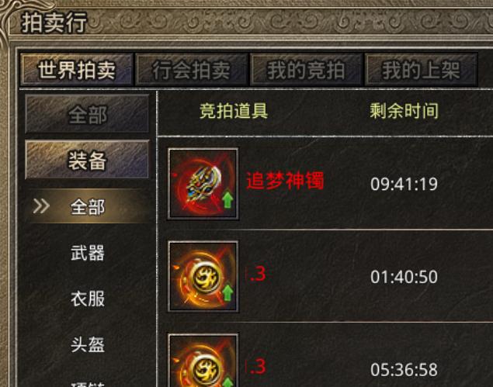Click the 追梦神镯 bracelet item icon

203,184
